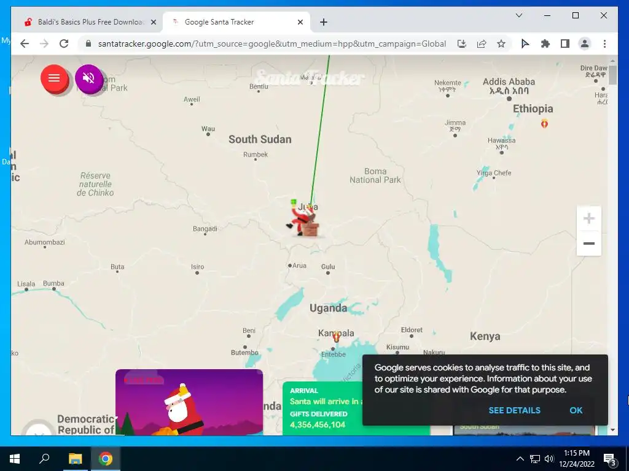Install the app from address bar icon
This screenshot has width=629, height=471.
[x=462, y=44]
